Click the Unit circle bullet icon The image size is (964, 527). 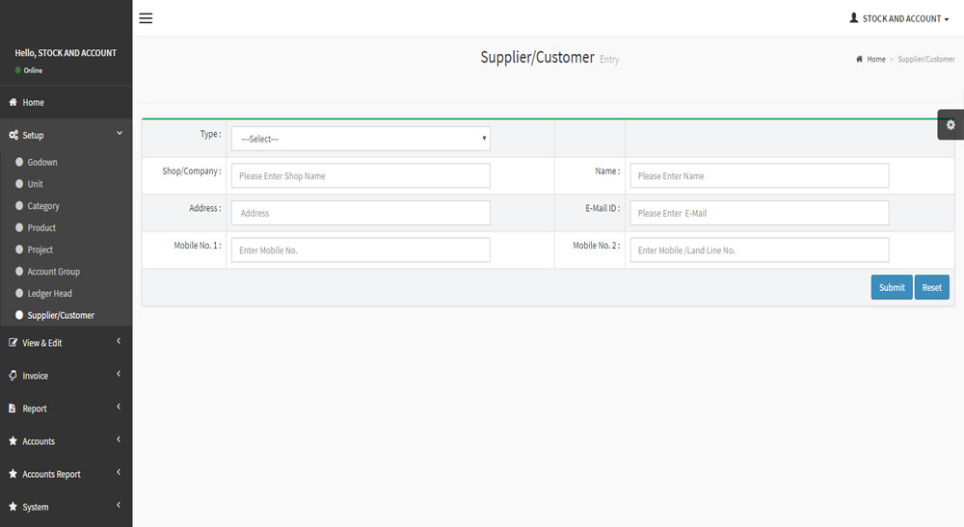point(19,184)
